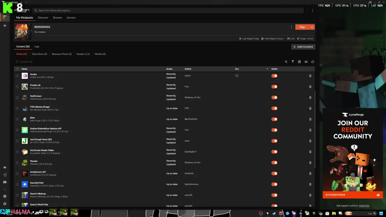Click the Subscribe link in ad panel
The width and height of the screenshot is (386, 217).
point(364,206)
